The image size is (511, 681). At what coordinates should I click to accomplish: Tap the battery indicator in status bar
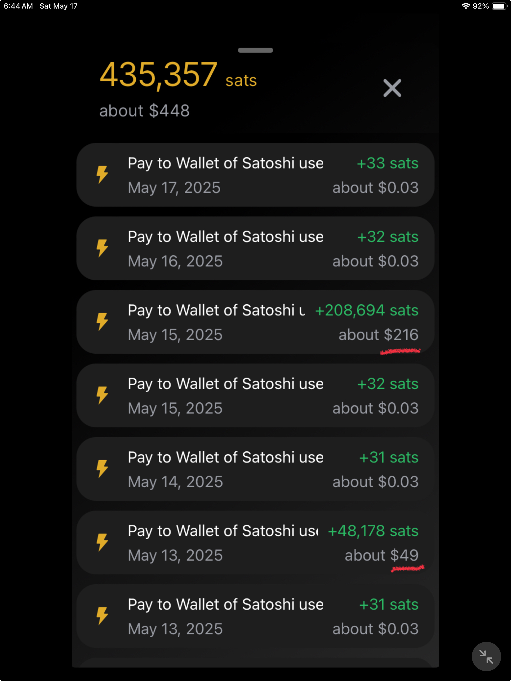point(499,6)
